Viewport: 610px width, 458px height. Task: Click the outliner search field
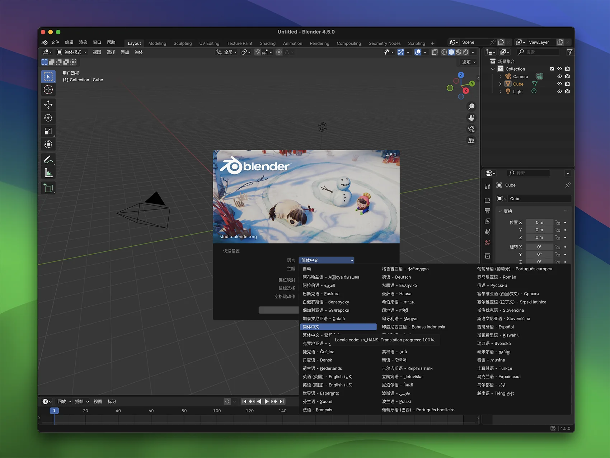tap(538, 52)
